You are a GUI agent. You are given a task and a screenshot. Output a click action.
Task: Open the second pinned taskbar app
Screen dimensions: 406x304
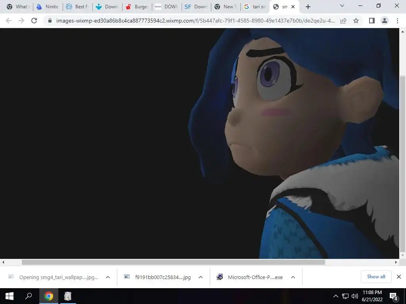click(x=68, y=296)
